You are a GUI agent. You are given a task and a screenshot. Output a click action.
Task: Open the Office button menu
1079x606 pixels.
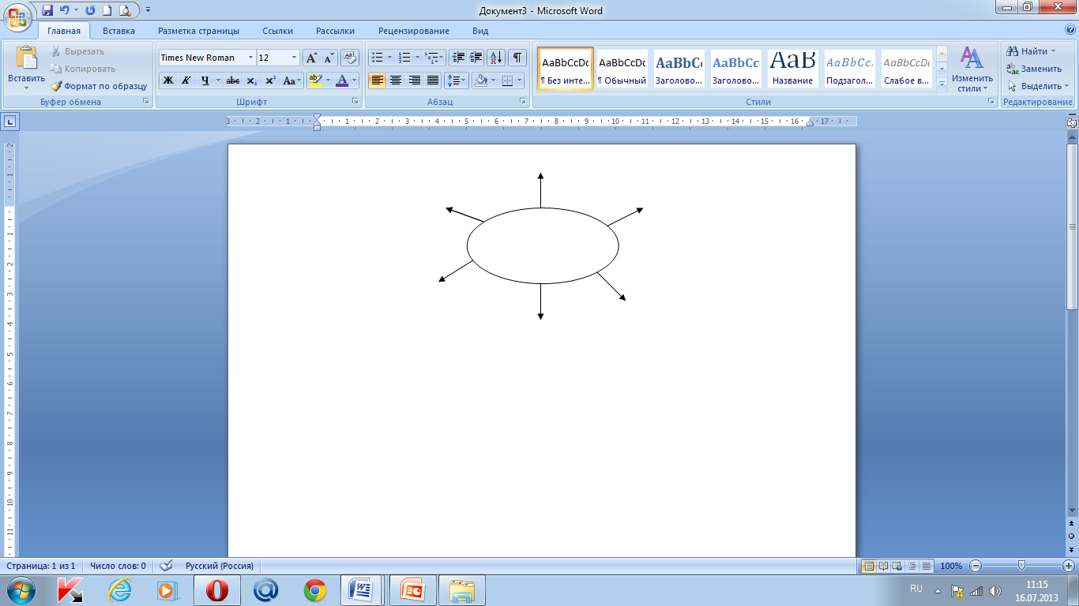17,16
